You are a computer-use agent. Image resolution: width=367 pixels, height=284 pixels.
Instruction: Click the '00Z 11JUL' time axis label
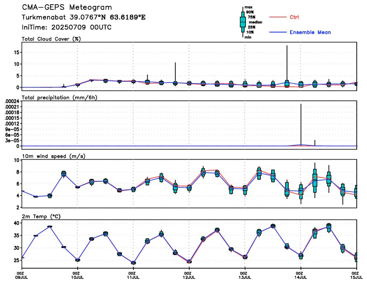point(133,275)
